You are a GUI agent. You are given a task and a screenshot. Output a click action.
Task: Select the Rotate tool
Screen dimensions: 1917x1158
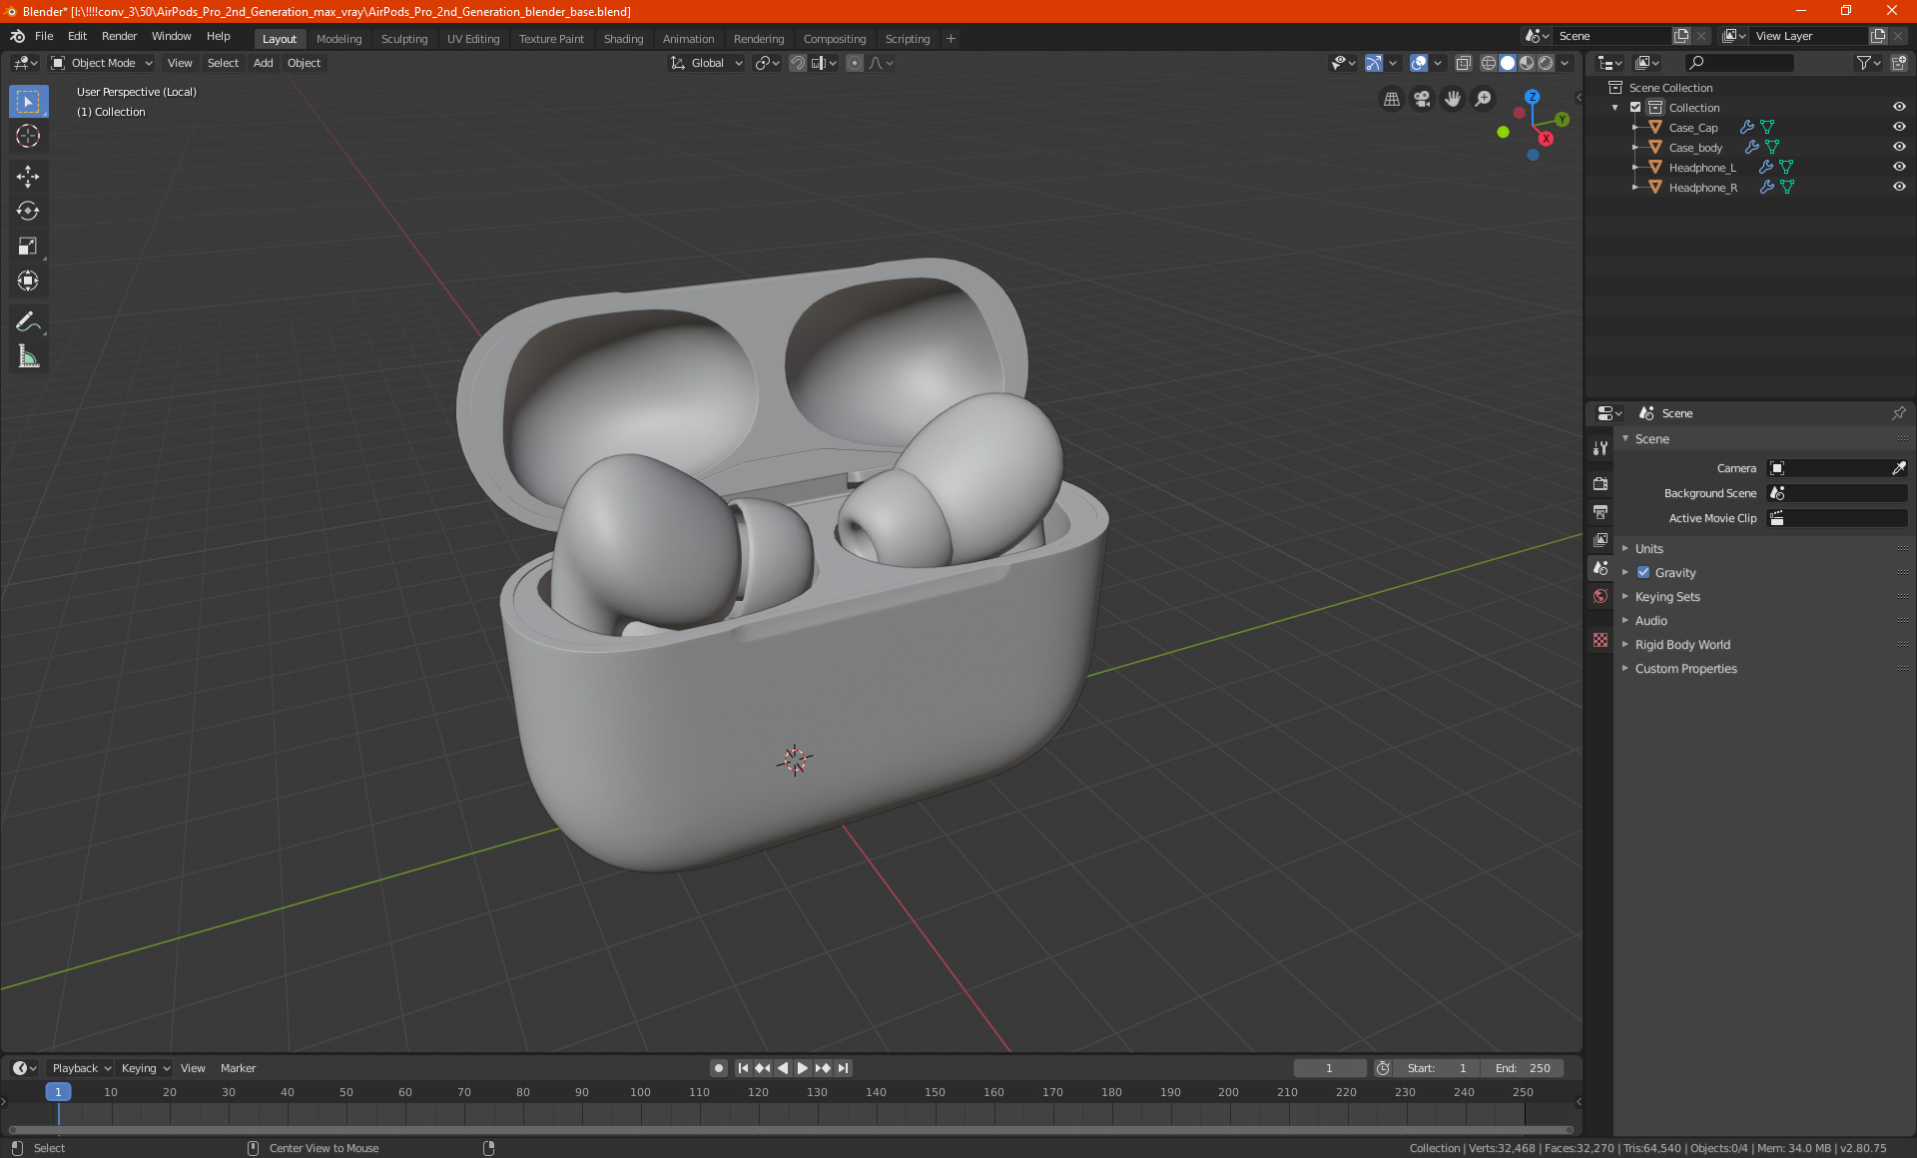(28, 211)
